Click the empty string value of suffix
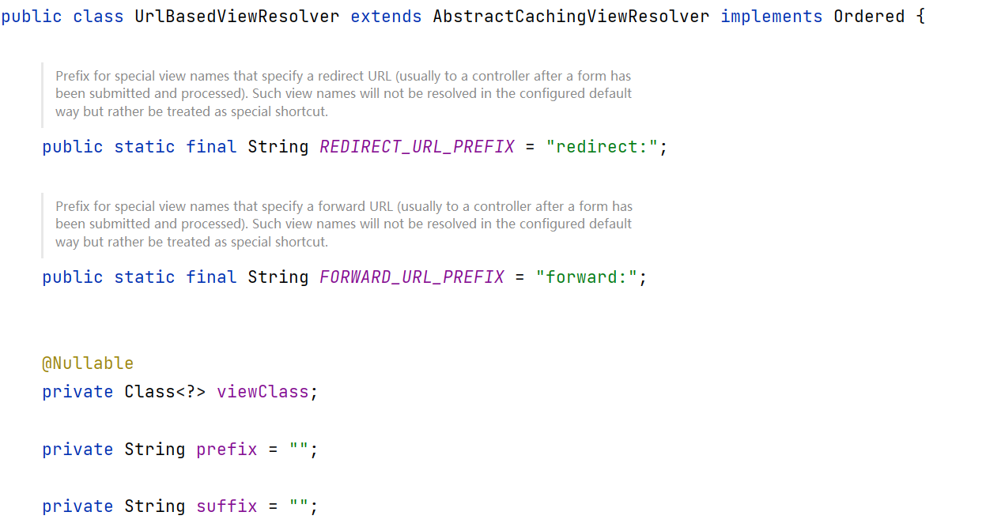This screenshot has width=1005, height=527. pyautogui.click(x=299, y=506)
